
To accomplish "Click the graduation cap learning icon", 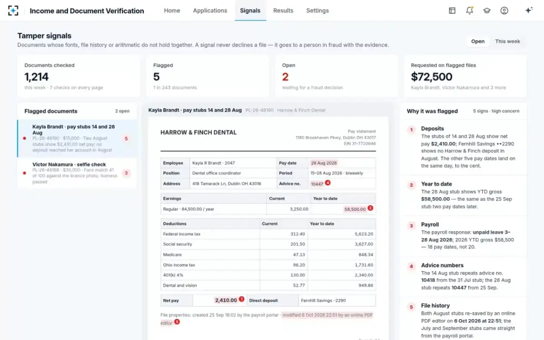I will point(487,10).
